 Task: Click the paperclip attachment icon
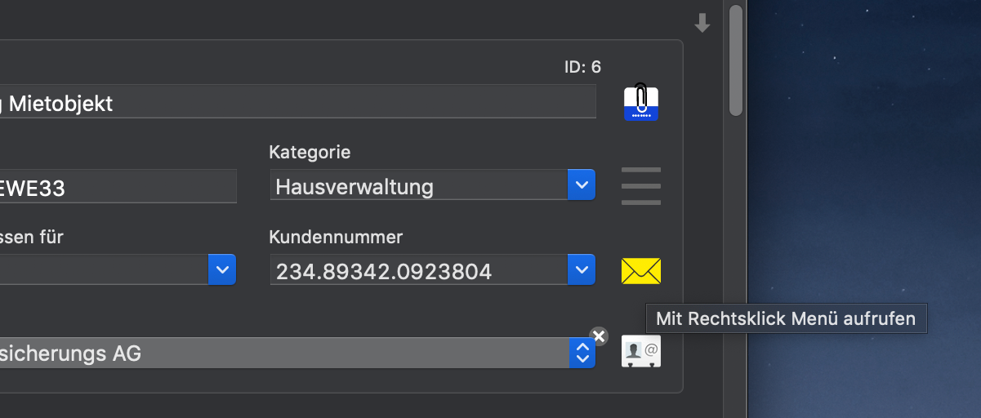point(641,103)
